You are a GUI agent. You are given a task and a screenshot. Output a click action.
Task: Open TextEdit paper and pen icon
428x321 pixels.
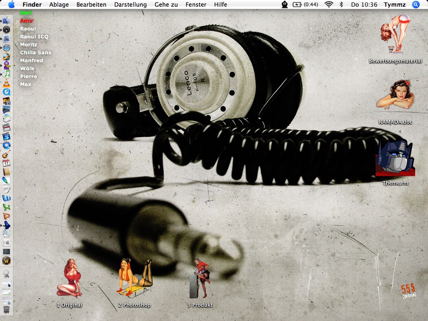(6, 190)
